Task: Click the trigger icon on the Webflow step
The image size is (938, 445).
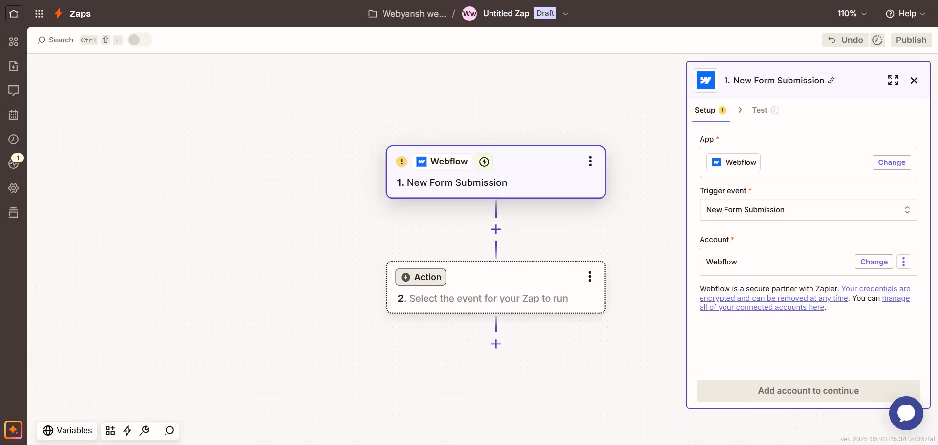Action: (484, 162)
